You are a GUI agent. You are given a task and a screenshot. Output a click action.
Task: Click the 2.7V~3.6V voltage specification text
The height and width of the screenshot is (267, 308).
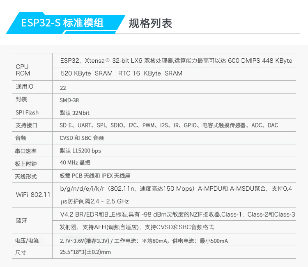pos(144,241)
